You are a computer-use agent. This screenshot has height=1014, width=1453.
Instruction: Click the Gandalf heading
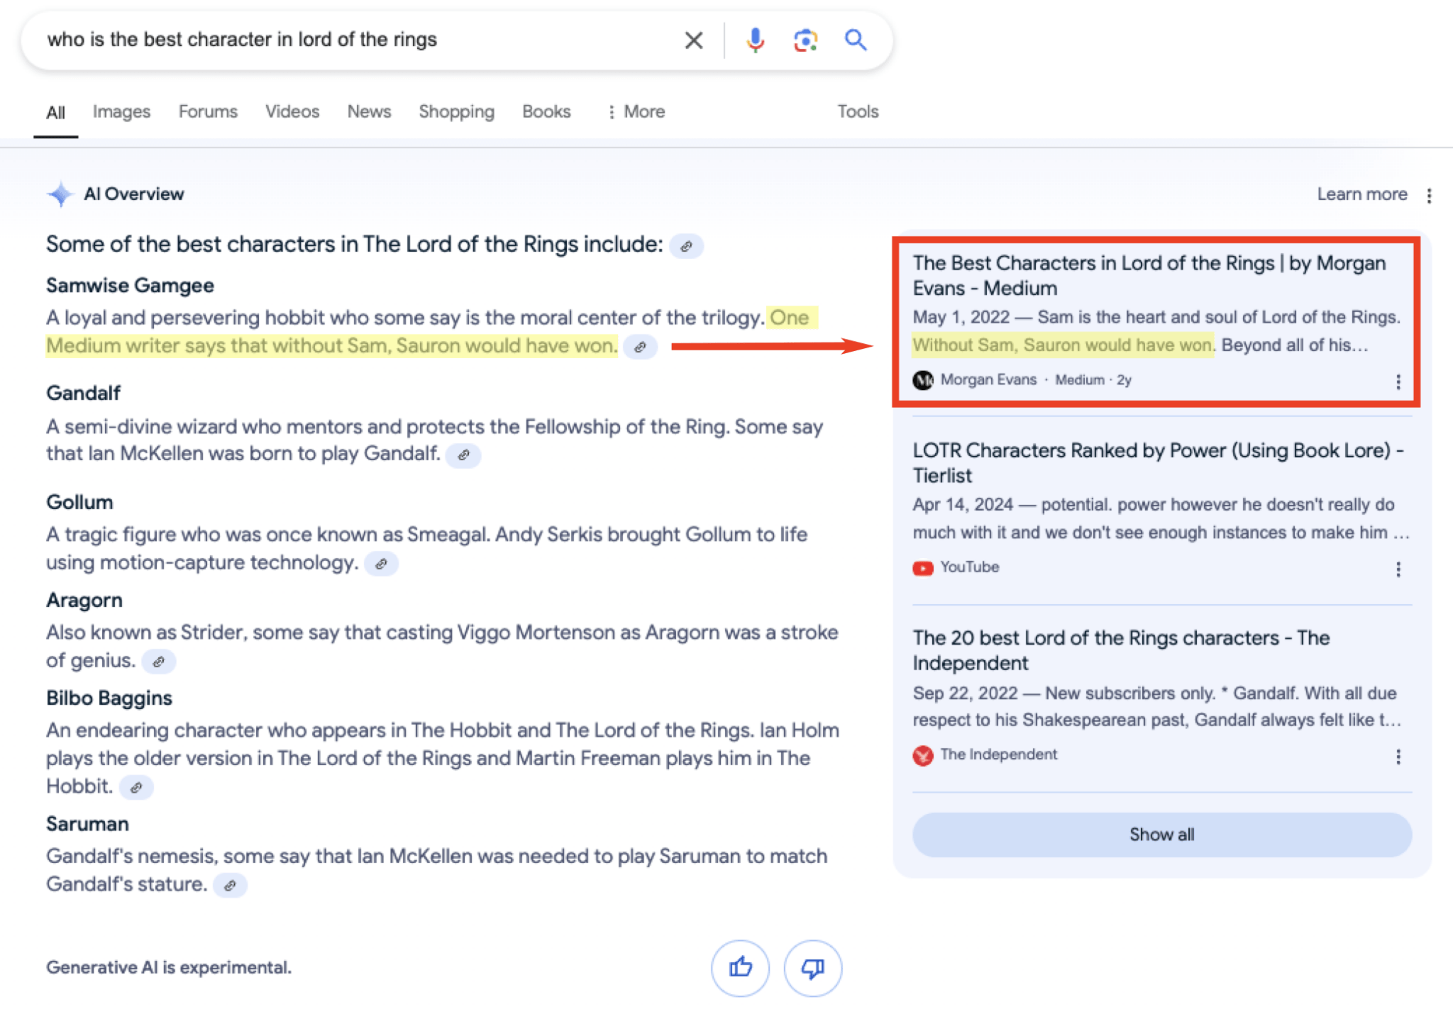83,393
